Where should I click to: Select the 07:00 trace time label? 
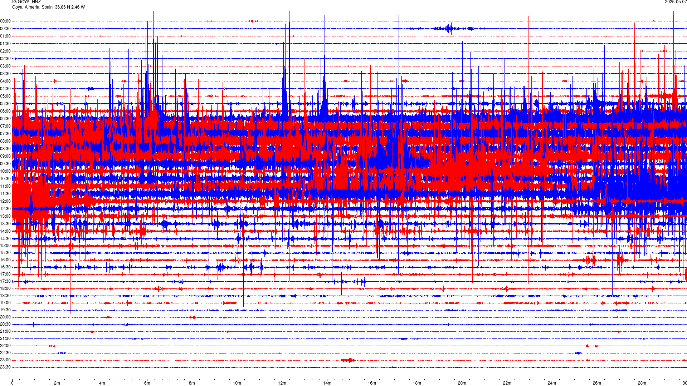click(x=5, y=126)
